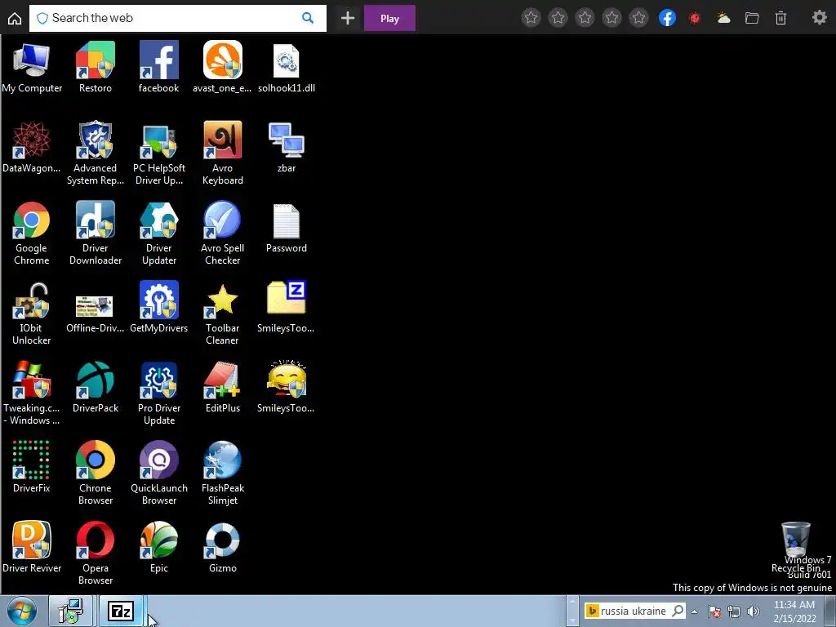Select the Password text file icon
This screenshot has height=627, width=836.
pyautogui.click(x=287, y=220)
